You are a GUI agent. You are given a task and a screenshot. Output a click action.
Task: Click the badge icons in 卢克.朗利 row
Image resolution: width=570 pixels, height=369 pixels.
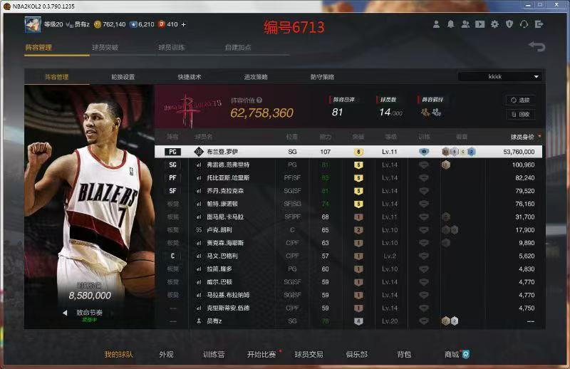450,230
